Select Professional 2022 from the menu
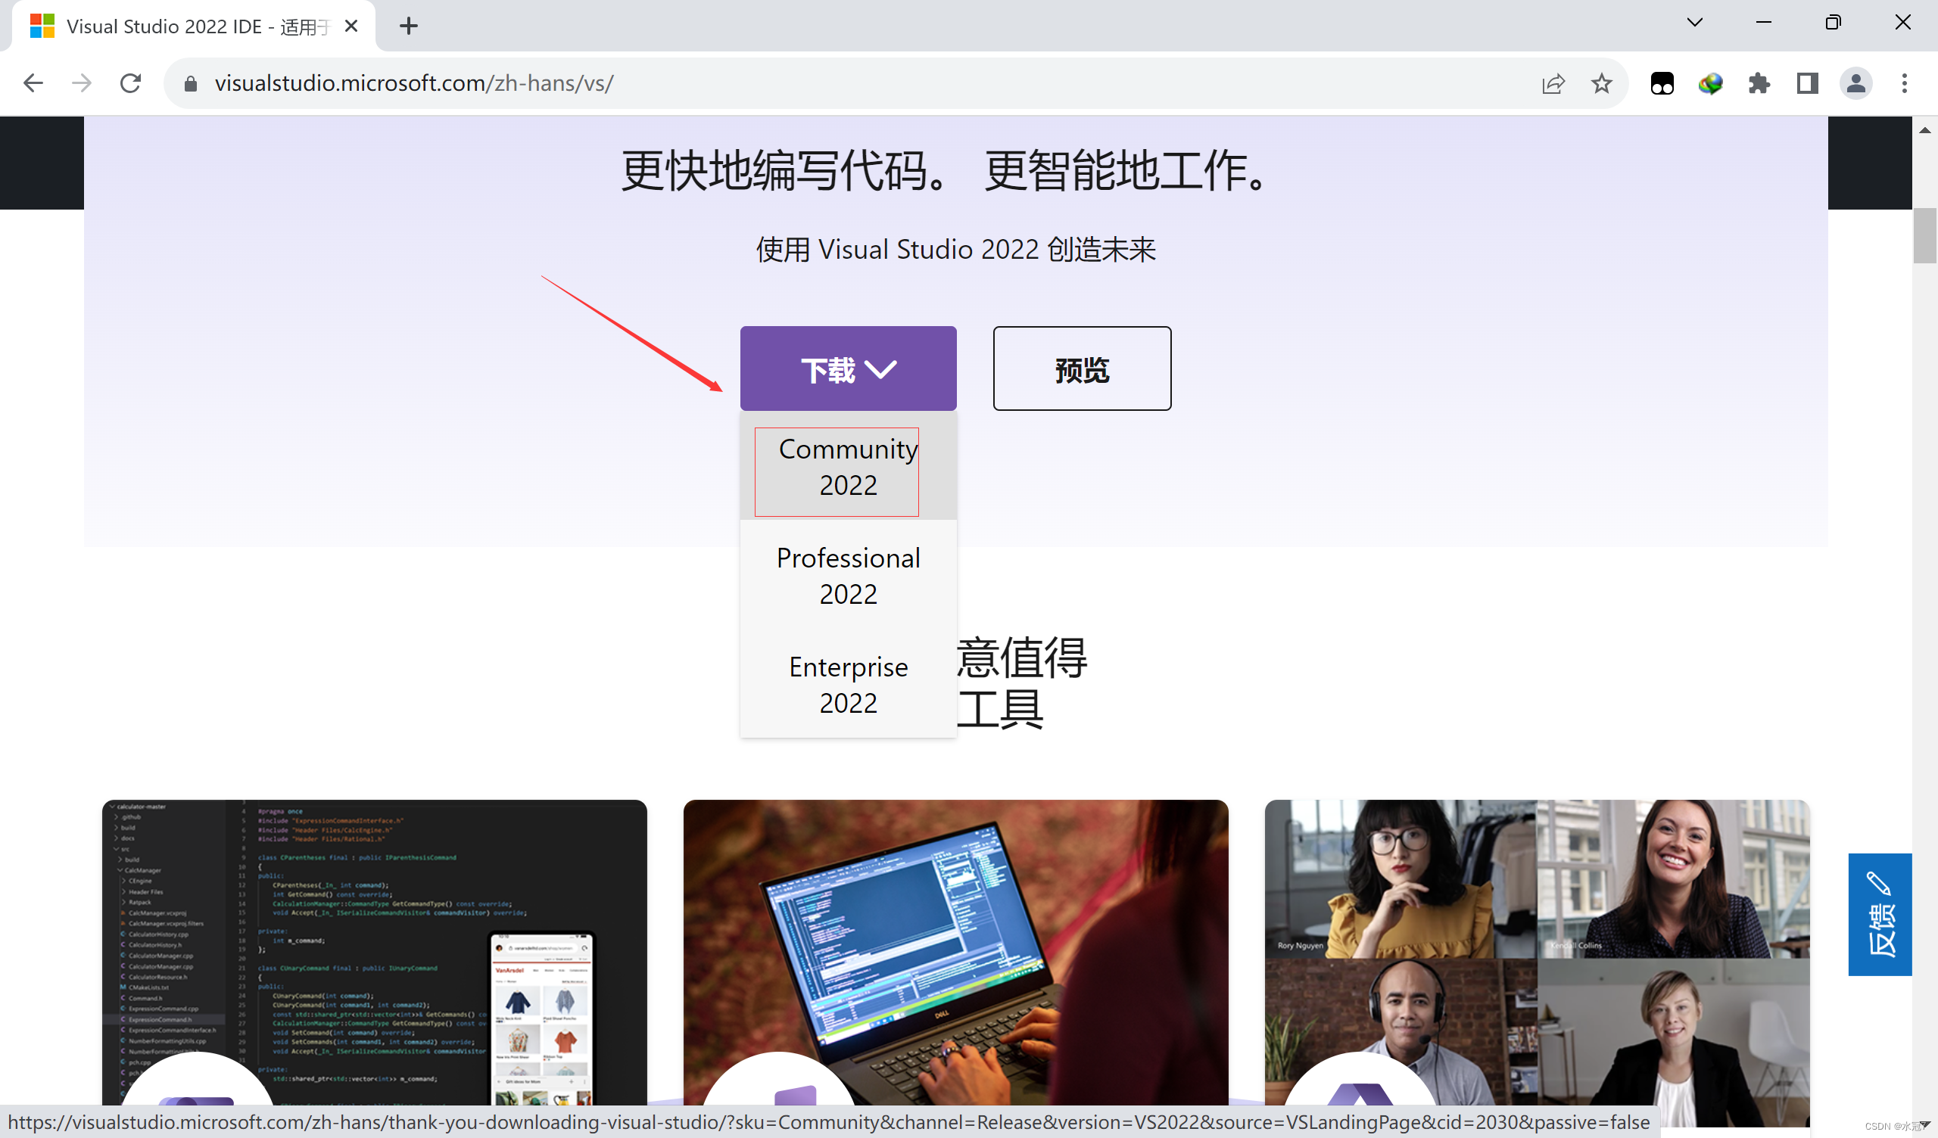Image resolution: width=1938 pixels, height=1138 pixels. pyautogui.click(x=847, y=575)
